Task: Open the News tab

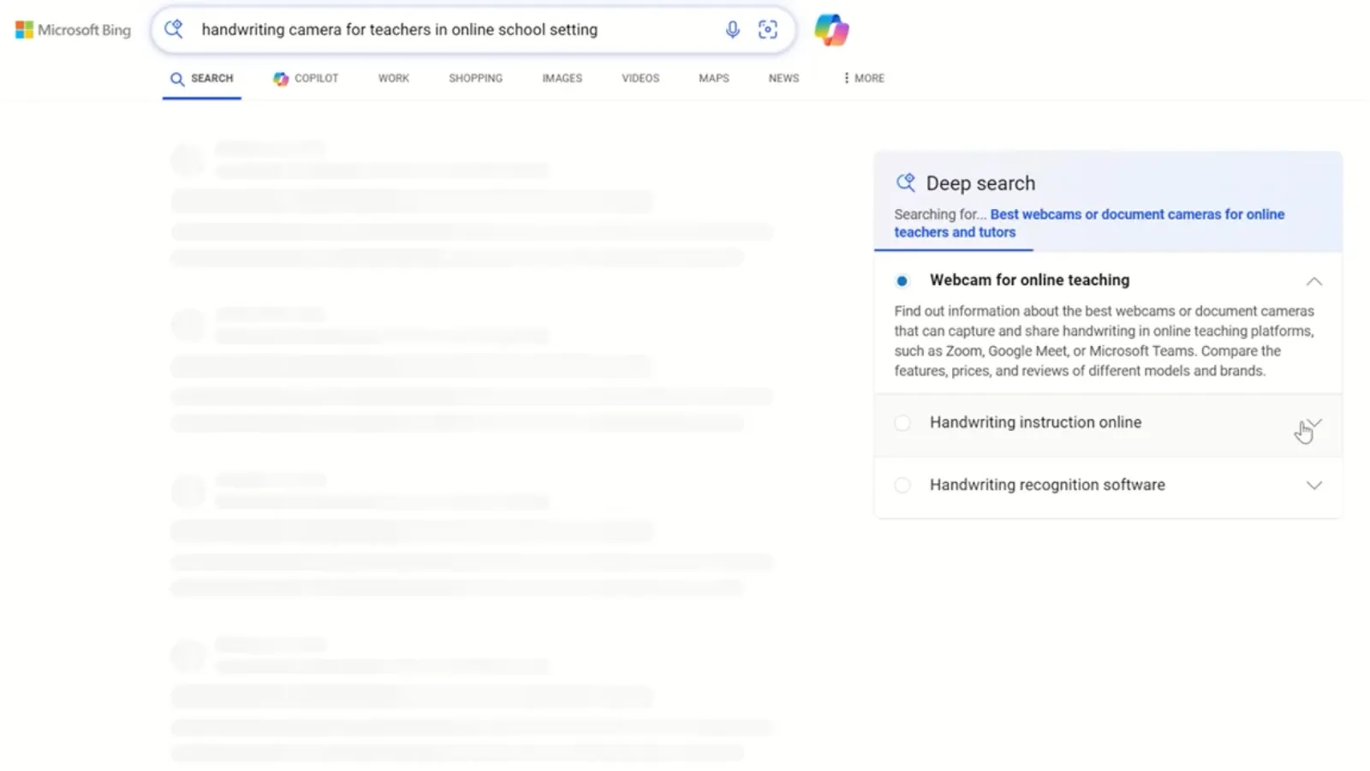Action: [783, 78]
